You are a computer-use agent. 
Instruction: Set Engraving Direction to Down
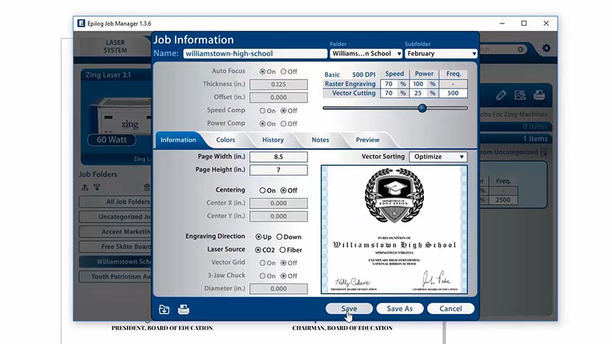coord(280,237)
